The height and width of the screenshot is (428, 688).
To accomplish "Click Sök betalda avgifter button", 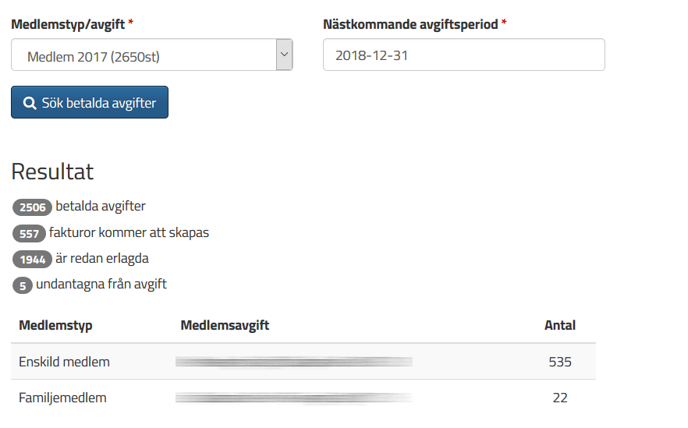I will (x=90, y=102).
